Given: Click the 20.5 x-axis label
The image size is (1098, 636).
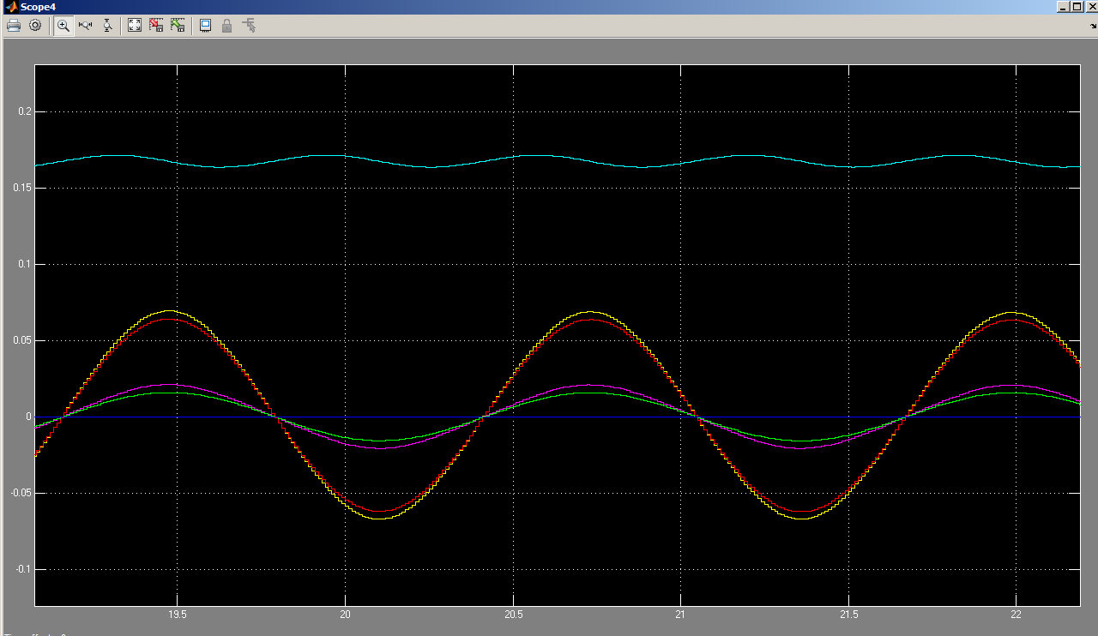Looking at the screenshot, I should [x=513, y=615].
